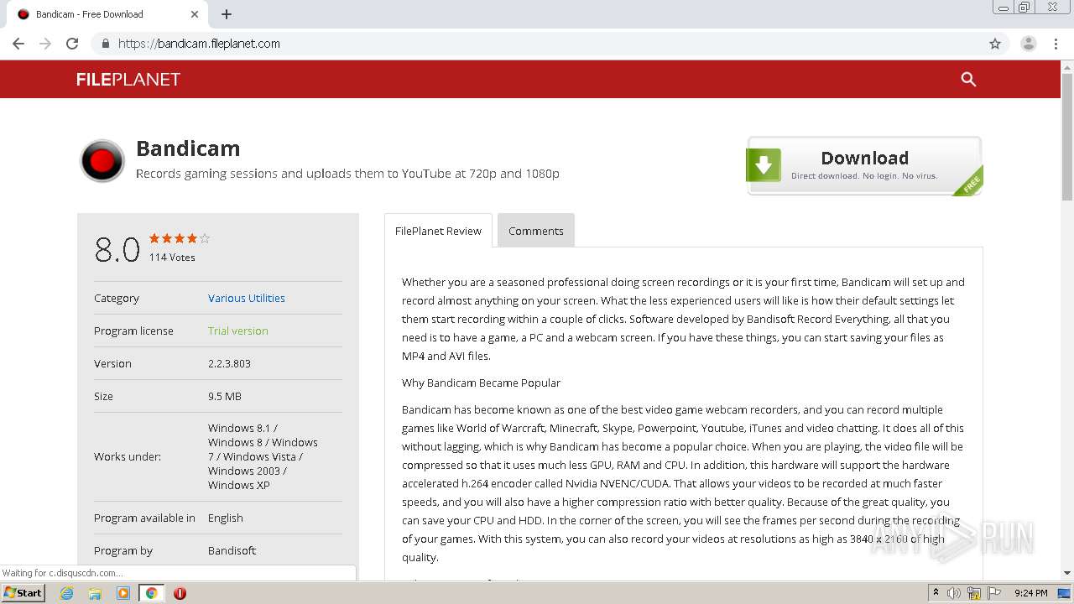The width and height of the screenshot is (1074, 604).
Task: Click the scrollbar up arrow
Action: (1067, 66)
